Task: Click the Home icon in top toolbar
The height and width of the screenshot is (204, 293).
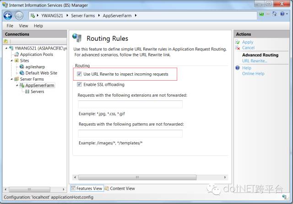Action: [274, 14]
